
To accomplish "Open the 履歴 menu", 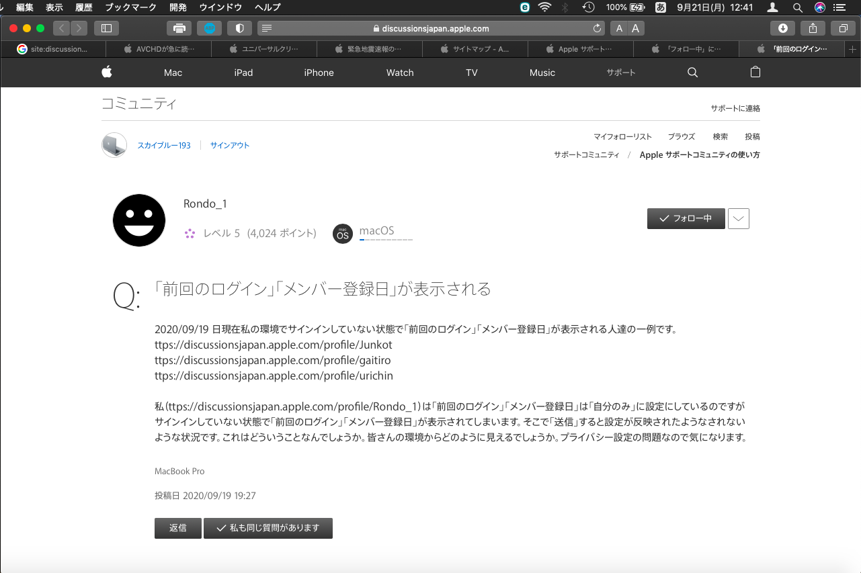I will coord(84,7).
